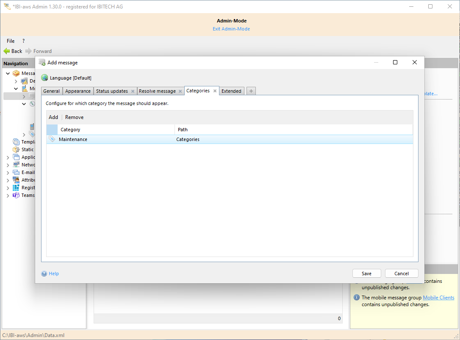Click Exit Admin-Mode
The width and height of the screenshot is (460, 340).
[231, 28]
